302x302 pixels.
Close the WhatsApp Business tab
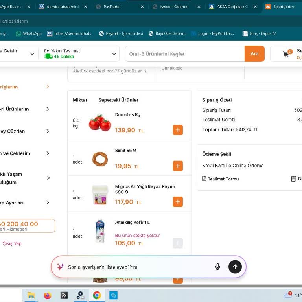click(29, 7)
